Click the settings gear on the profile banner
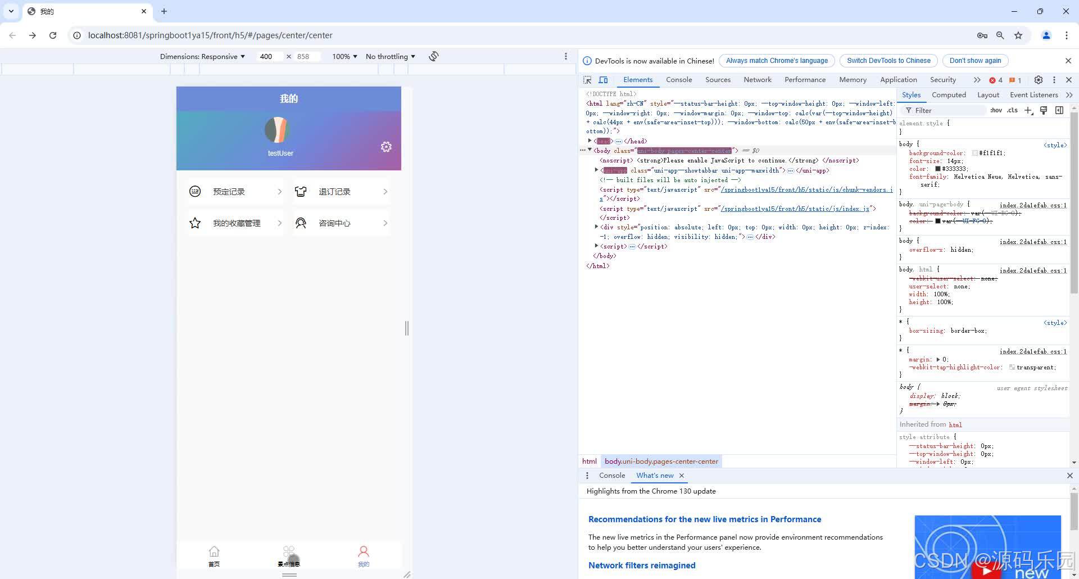This screenshot has height=579, width=1079. tap(386, 146)
